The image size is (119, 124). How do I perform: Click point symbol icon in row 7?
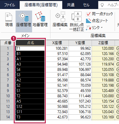(x=118, y=80)
